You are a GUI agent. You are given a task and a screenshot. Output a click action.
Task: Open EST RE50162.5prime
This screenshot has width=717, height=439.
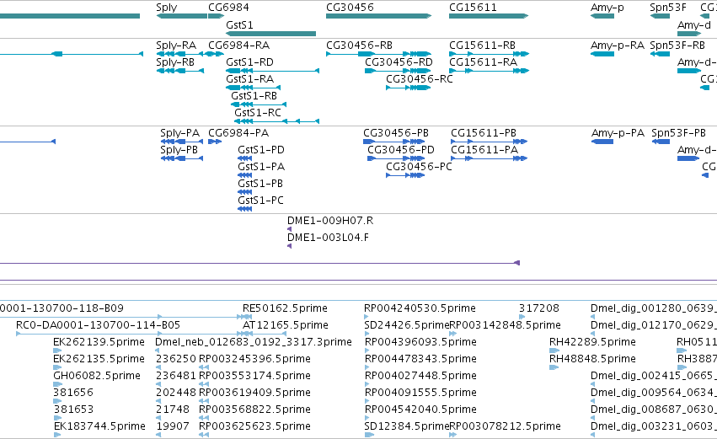point(285,308)
